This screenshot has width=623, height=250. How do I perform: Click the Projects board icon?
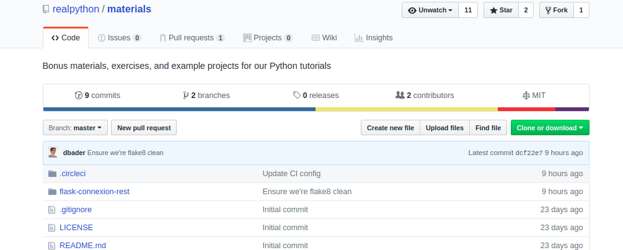coord(247,38)
